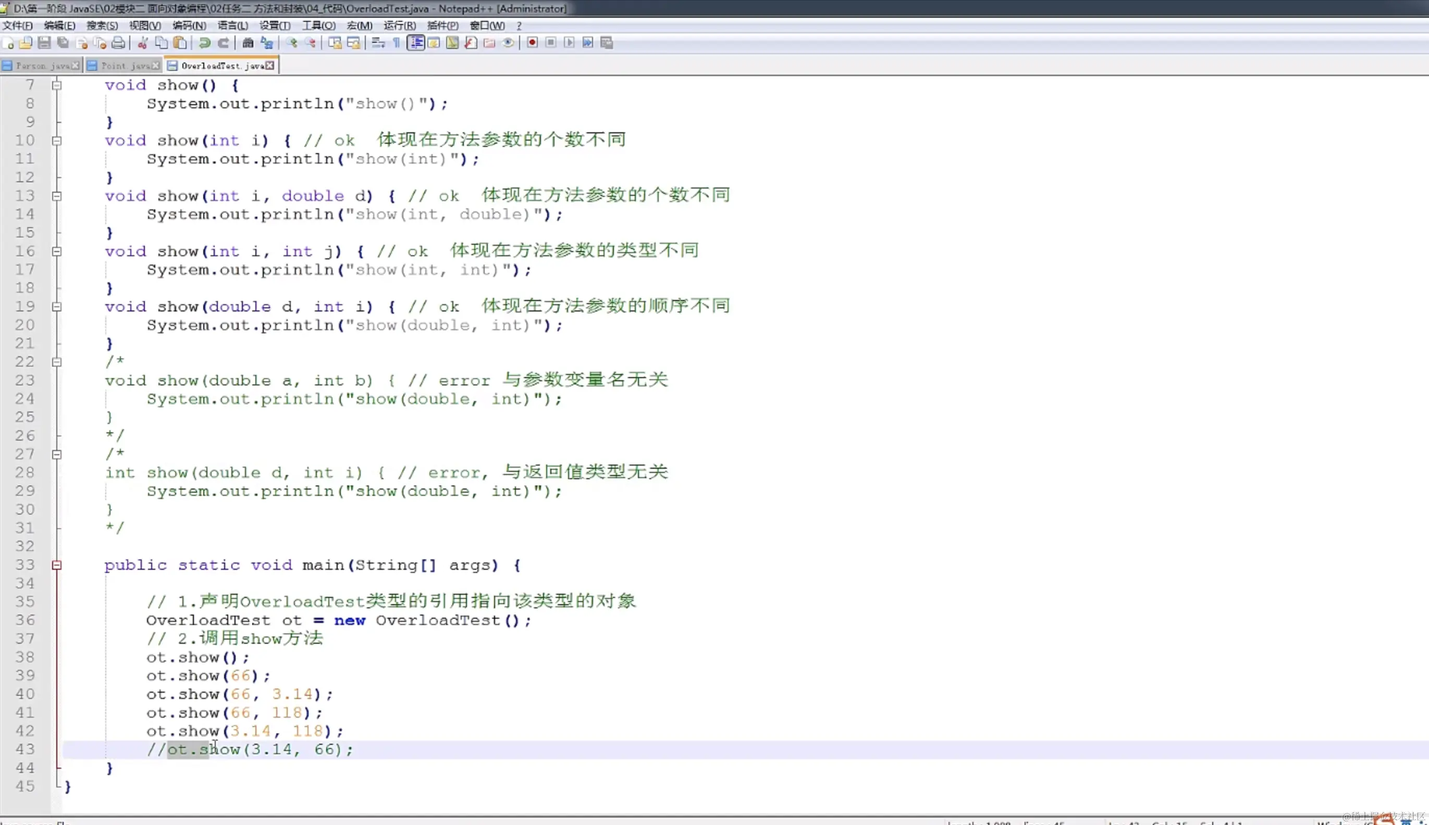Create a new file
Image resolution: width=1429 pixels, height=825 pixels.
pos(8,43)
